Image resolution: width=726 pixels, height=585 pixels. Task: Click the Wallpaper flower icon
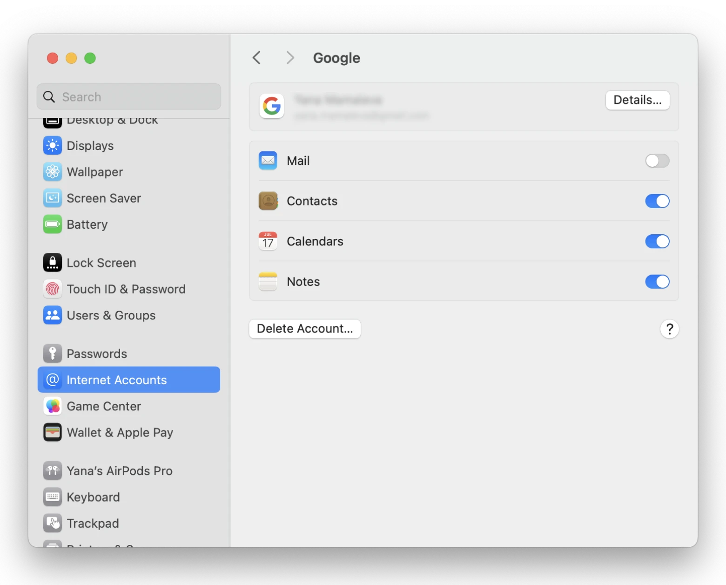(53, 172)
